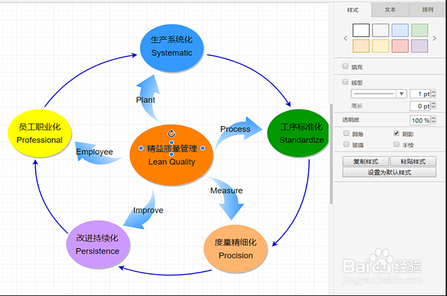Click the 1 pt line width field
447x296 pixels.
point(420,94)
